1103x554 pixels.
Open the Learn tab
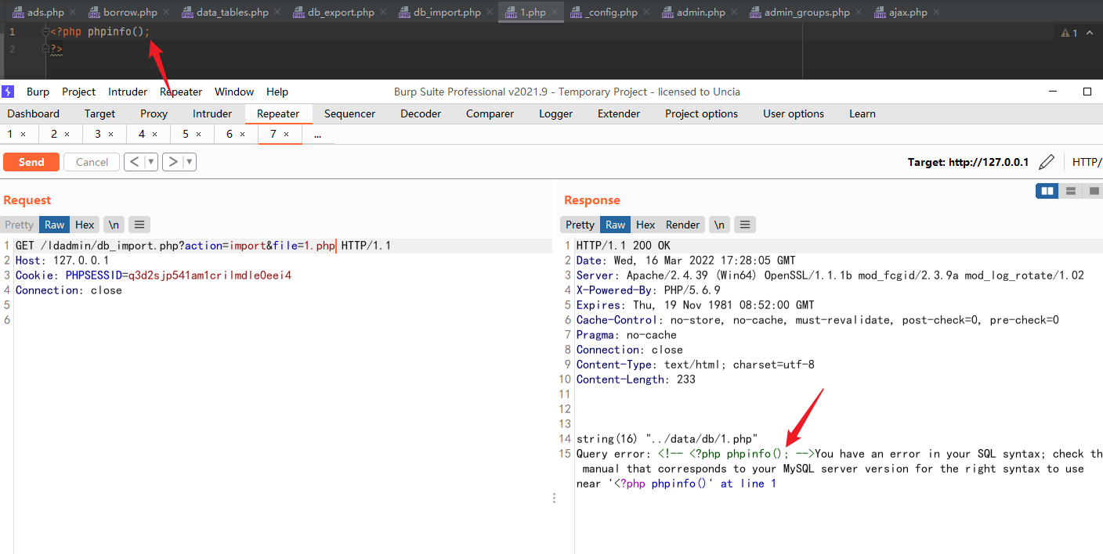point(862,113)
